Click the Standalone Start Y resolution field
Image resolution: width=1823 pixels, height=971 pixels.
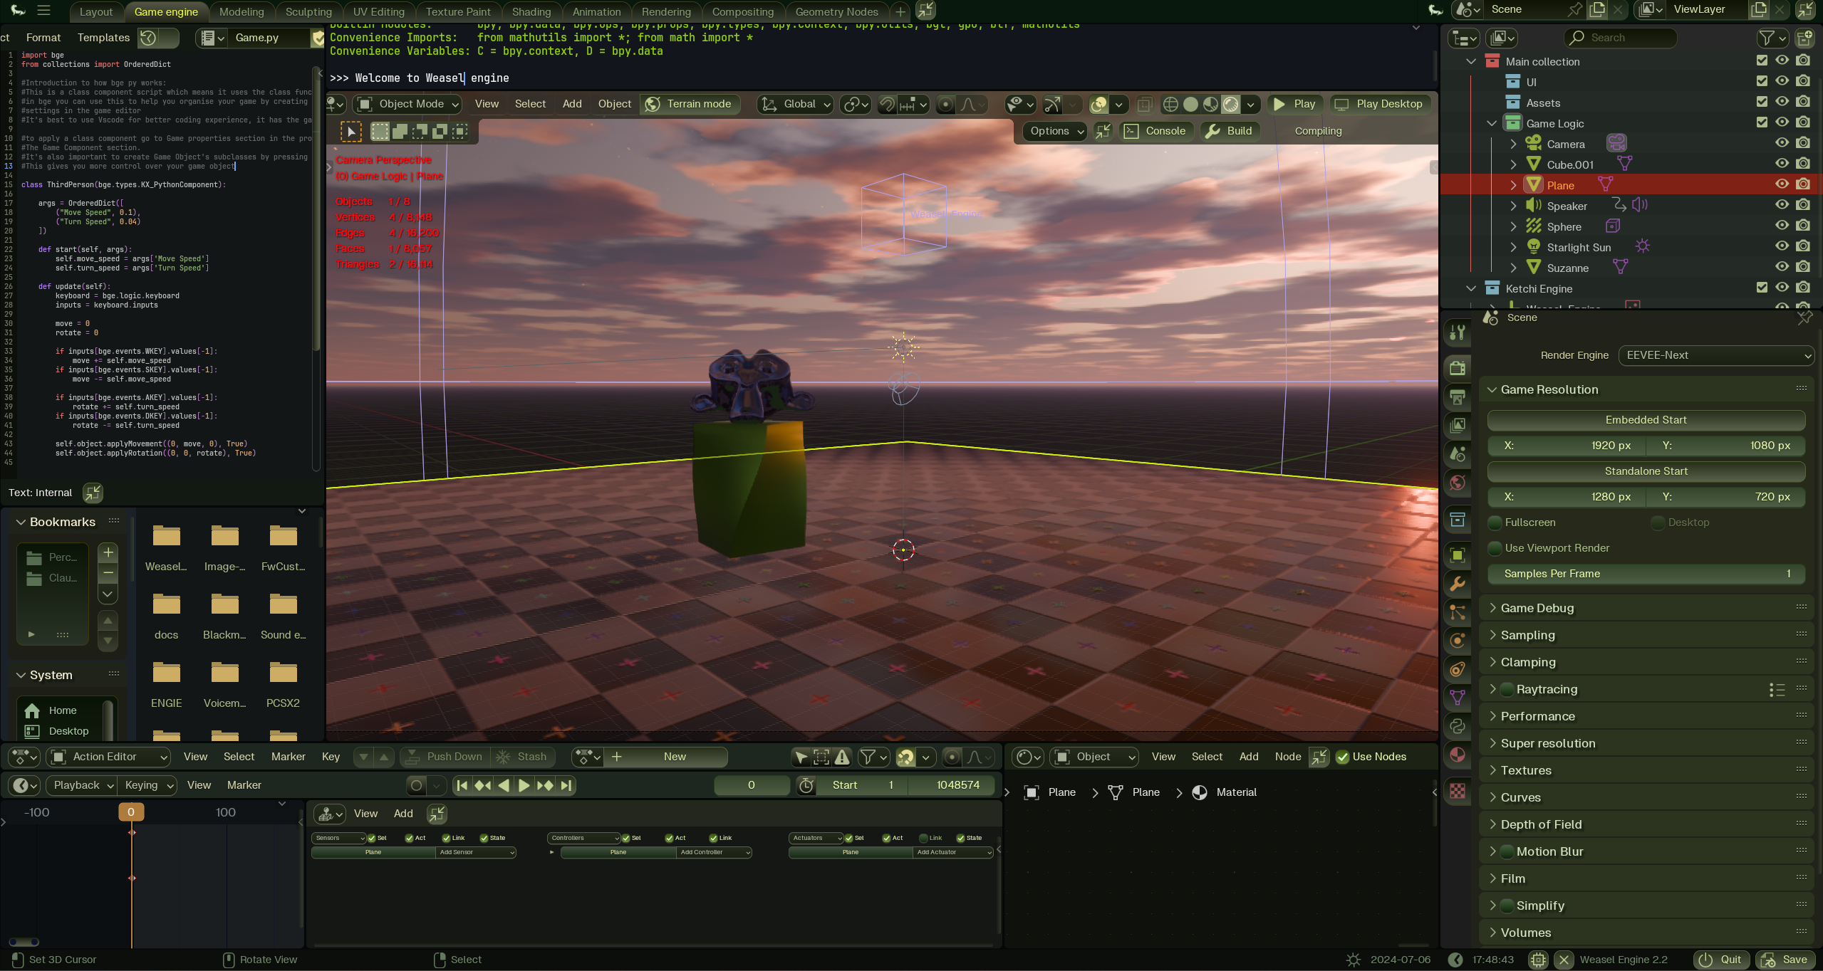click(1726, 497)
